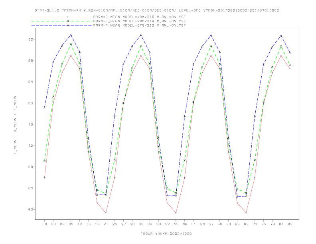Click x-axis tick label 09
Screen dimensions: 316x244
[x=71, y=224]
